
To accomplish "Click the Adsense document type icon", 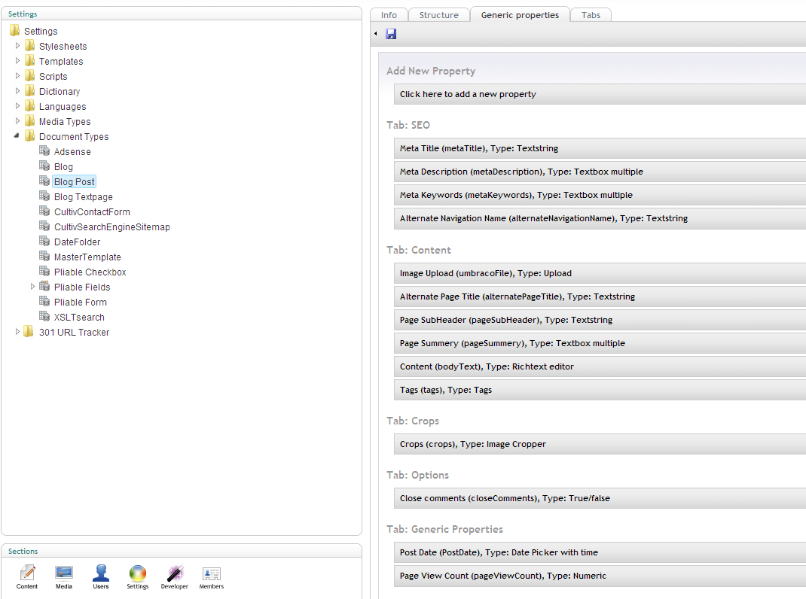I will 45,151.
